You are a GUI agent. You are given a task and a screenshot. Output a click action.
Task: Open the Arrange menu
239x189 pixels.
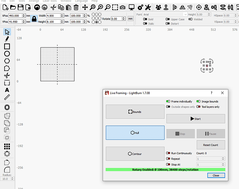click(34, 1)
